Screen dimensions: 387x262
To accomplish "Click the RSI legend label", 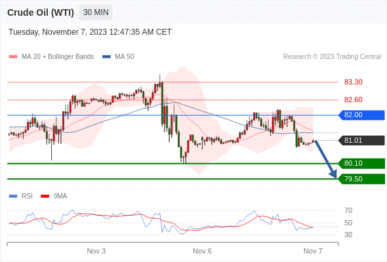I will click(27, 196).
